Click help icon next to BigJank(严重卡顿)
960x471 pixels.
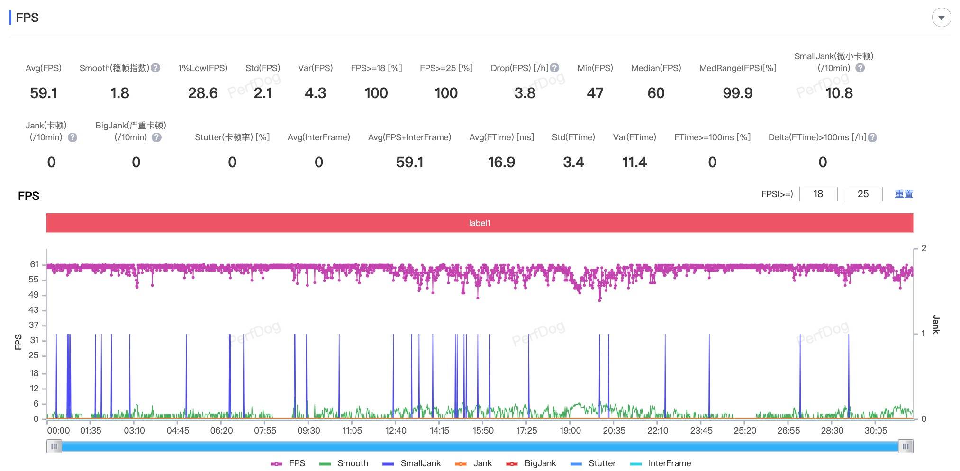pyautogui.click(x=156, y=137)
